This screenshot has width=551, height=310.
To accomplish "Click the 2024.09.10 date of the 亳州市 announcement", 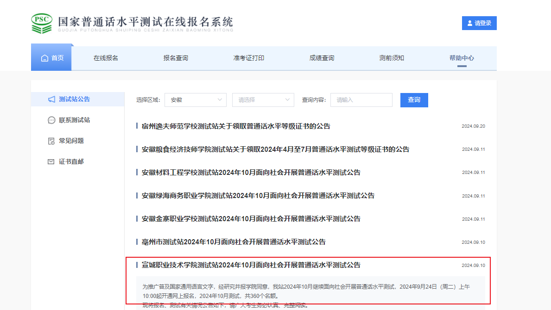I will point(473,242).
